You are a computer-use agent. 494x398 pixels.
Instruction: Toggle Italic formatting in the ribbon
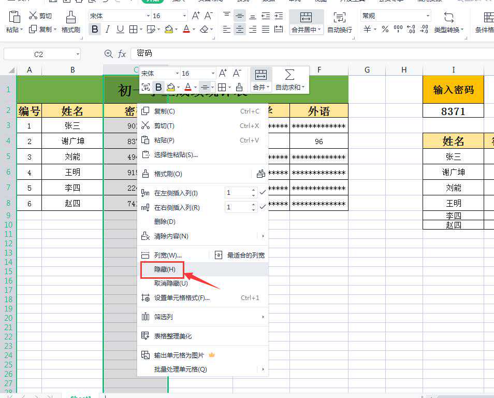pyautogui.click(x=108, y=30)
